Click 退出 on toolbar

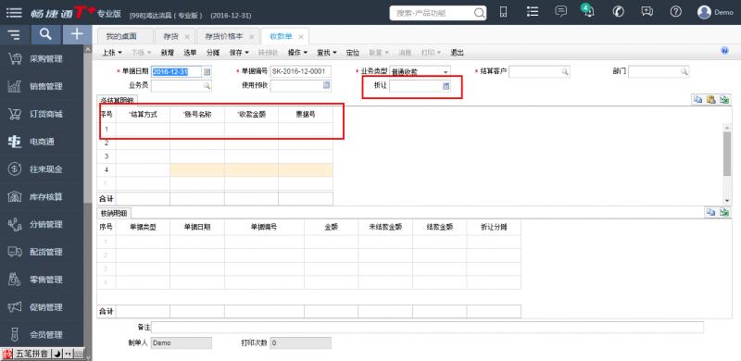click(457, 53)
